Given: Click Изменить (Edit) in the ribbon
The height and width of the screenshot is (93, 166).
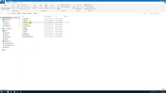Looking at the screenshot, I should (x=80, y=7).
